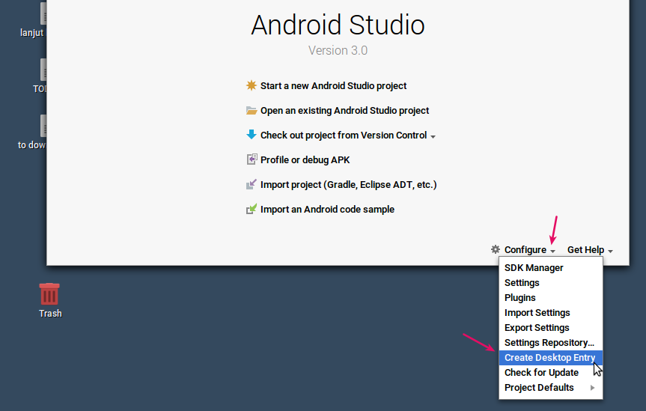Click the Import Android code sample icon

(x=252, y=209)
